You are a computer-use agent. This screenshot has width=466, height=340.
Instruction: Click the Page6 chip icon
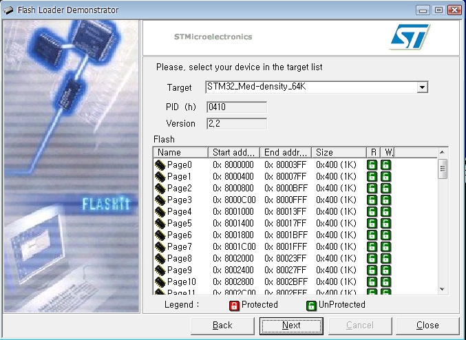point(160,235)
